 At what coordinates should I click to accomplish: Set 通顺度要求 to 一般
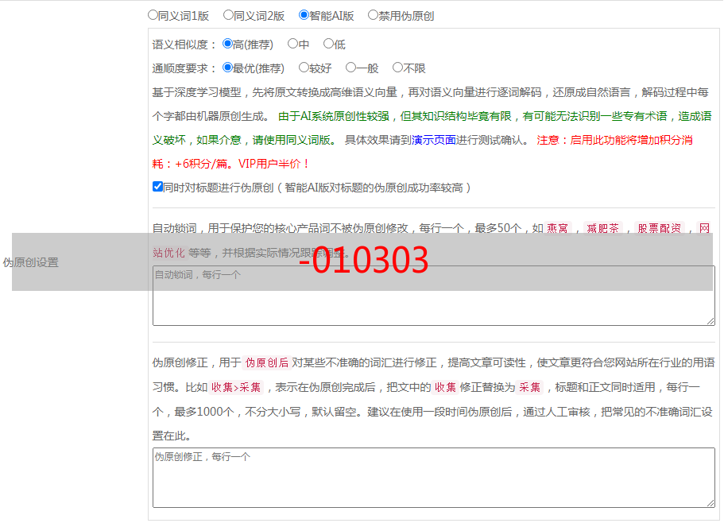pos(350,68)
